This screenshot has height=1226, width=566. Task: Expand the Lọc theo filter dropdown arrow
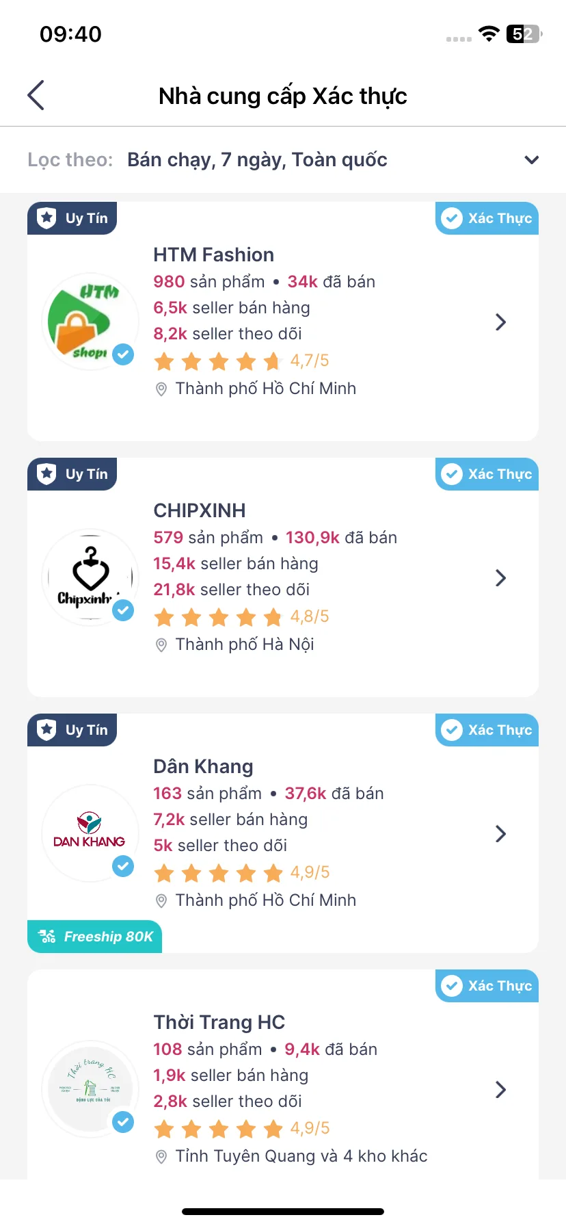[x=532, y=160]
